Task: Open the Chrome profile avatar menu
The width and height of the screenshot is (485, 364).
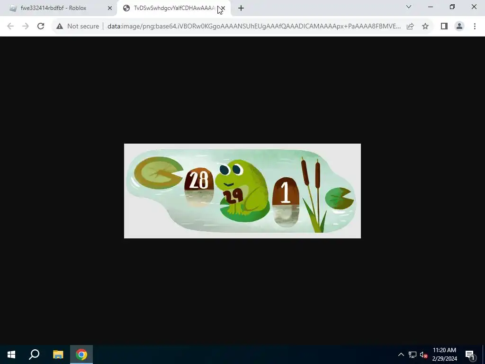Action: [459, 27]
